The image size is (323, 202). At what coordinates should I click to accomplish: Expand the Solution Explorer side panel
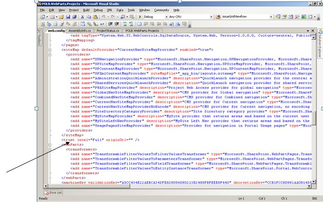[320, 43]
